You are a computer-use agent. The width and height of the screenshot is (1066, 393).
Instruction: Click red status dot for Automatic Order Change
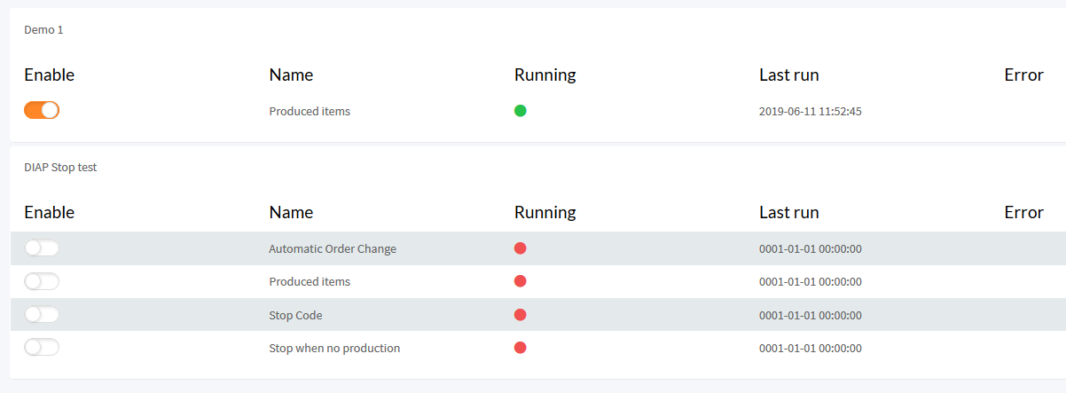(x=521, y=248)
